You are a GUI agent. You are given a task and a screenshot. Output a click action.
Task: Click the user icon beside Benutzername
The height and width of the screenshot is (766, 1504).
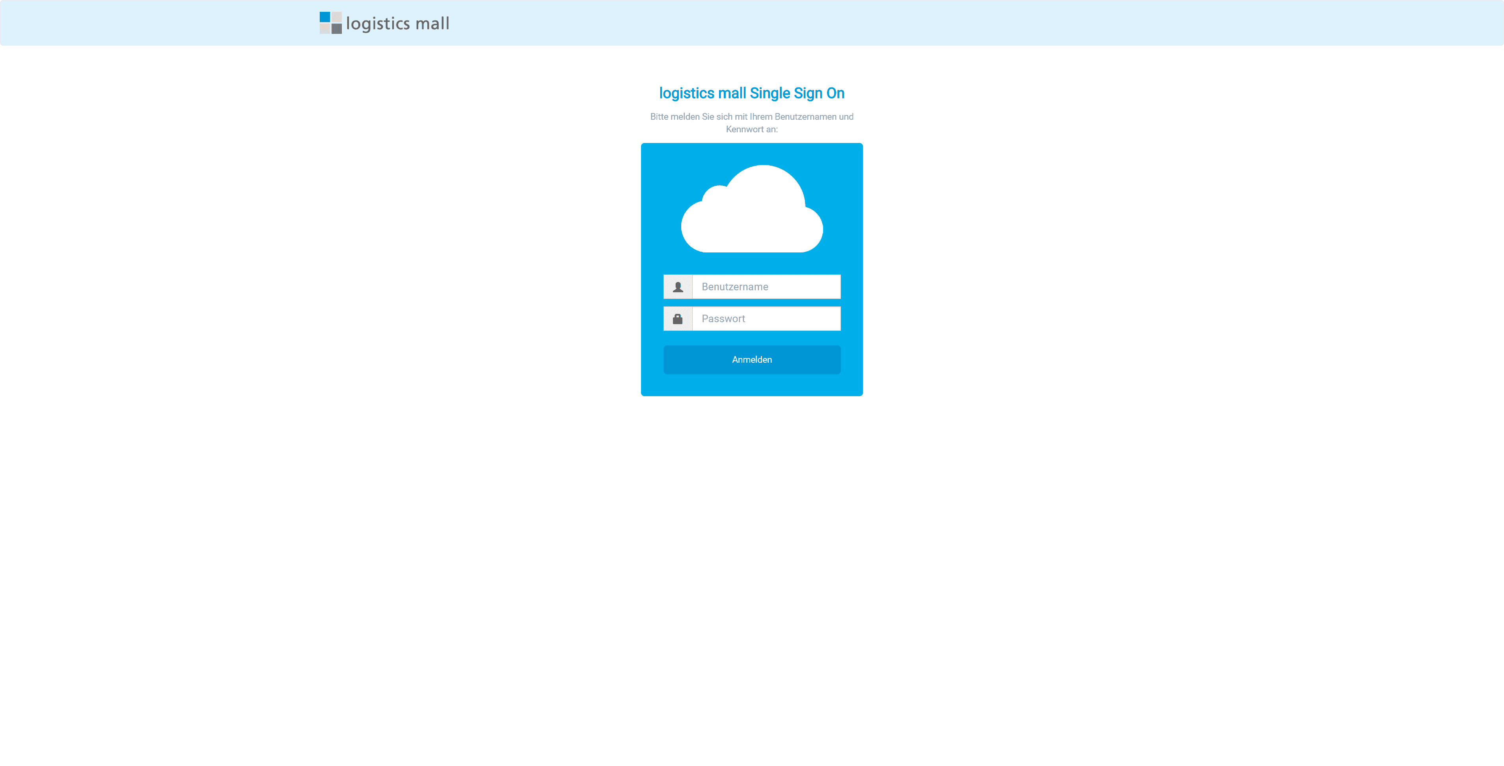click(x=678, y=286)
